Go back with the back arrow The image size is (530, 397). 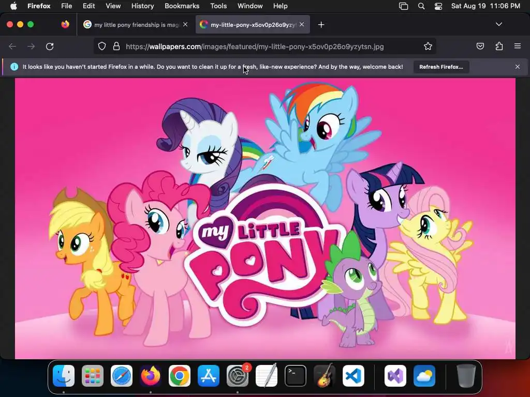12,47
